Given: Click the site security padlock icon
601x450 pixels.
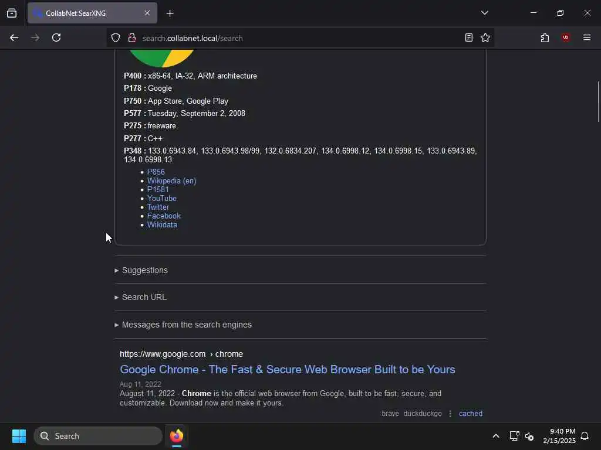Looking at the screenshot, I should click(x=132, y=38).
